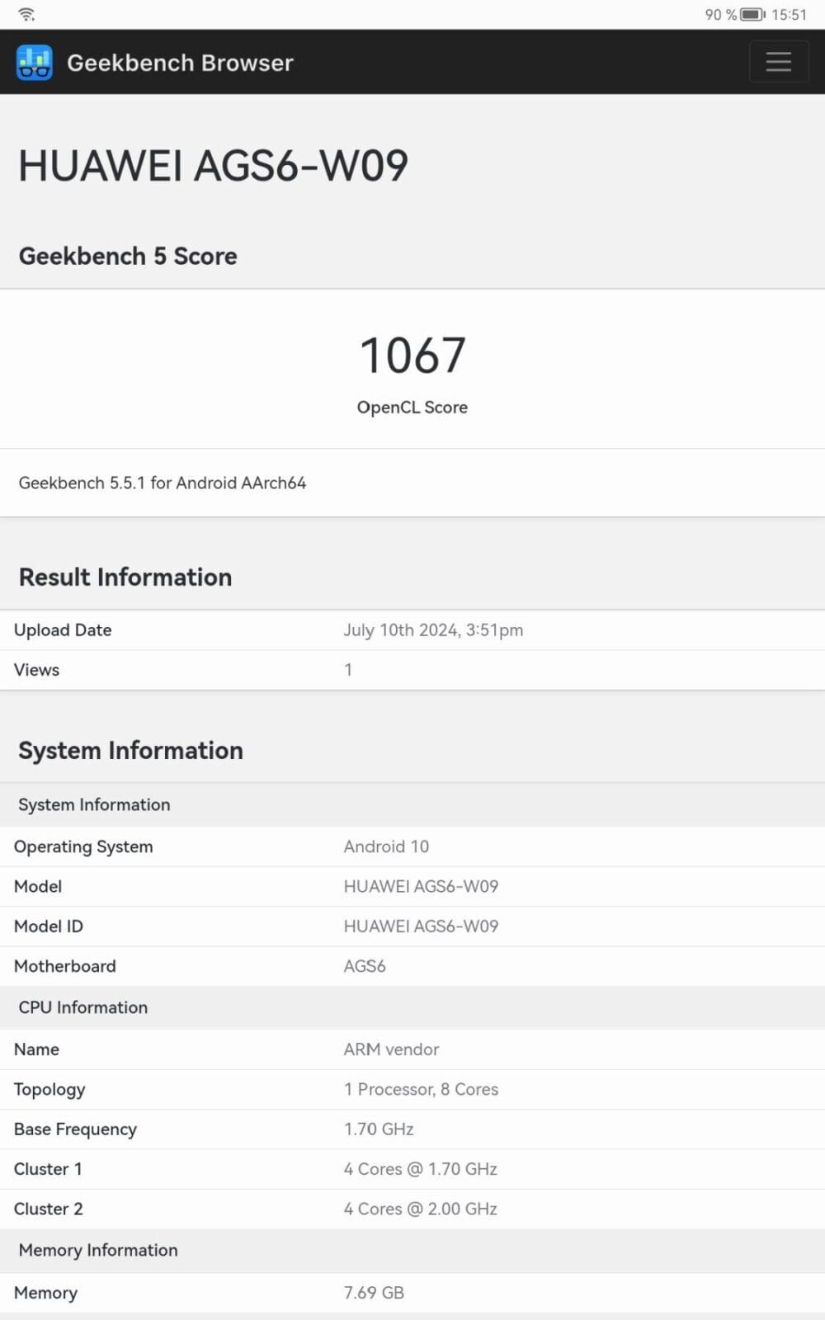Select the ARM vendor value
Screen dimensions: 825x1320
click(x=391, y=1049)
